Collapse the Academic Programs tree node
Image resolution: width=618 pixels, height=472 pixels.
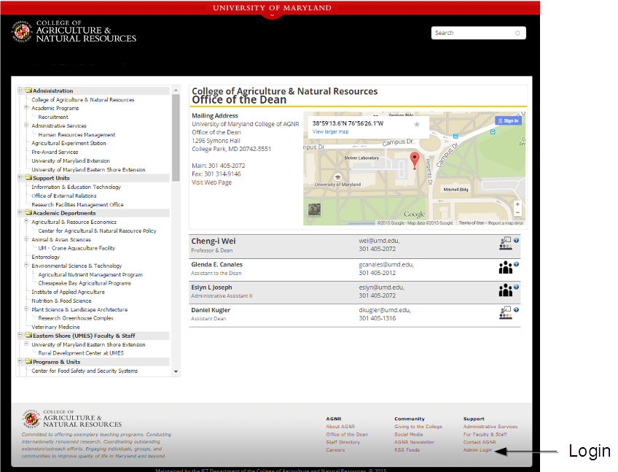[x=26, y=107]
